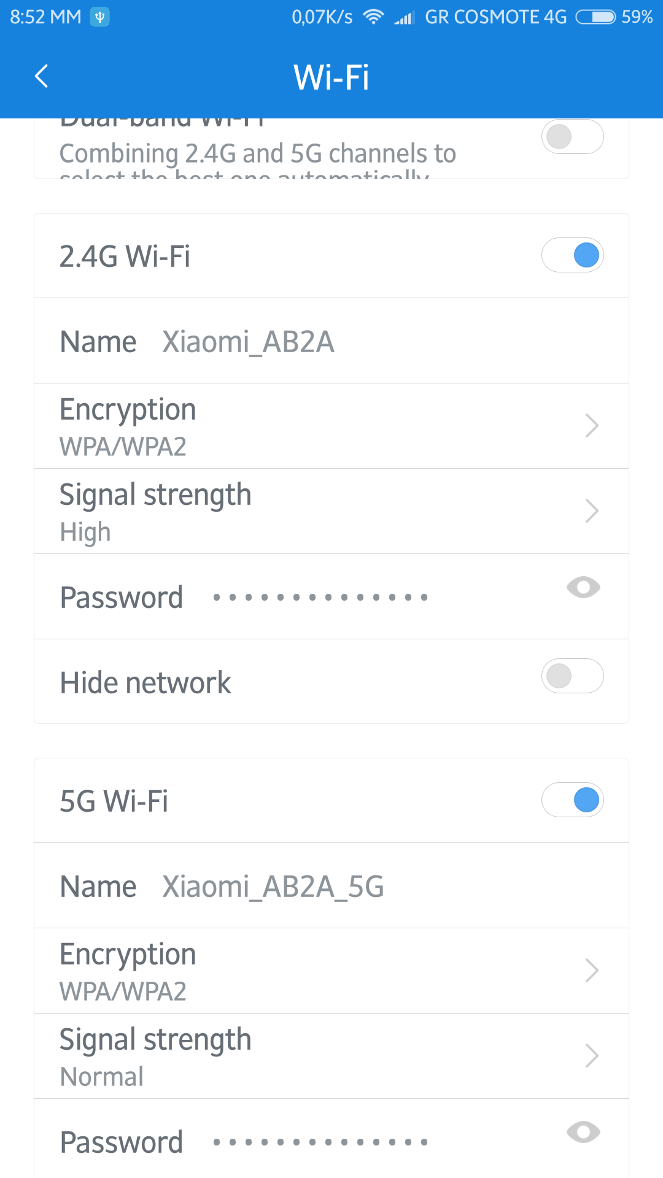Tap the 2.4G password field dots
This screenshot has height=1178, width=663.
(x=320, y=597)
